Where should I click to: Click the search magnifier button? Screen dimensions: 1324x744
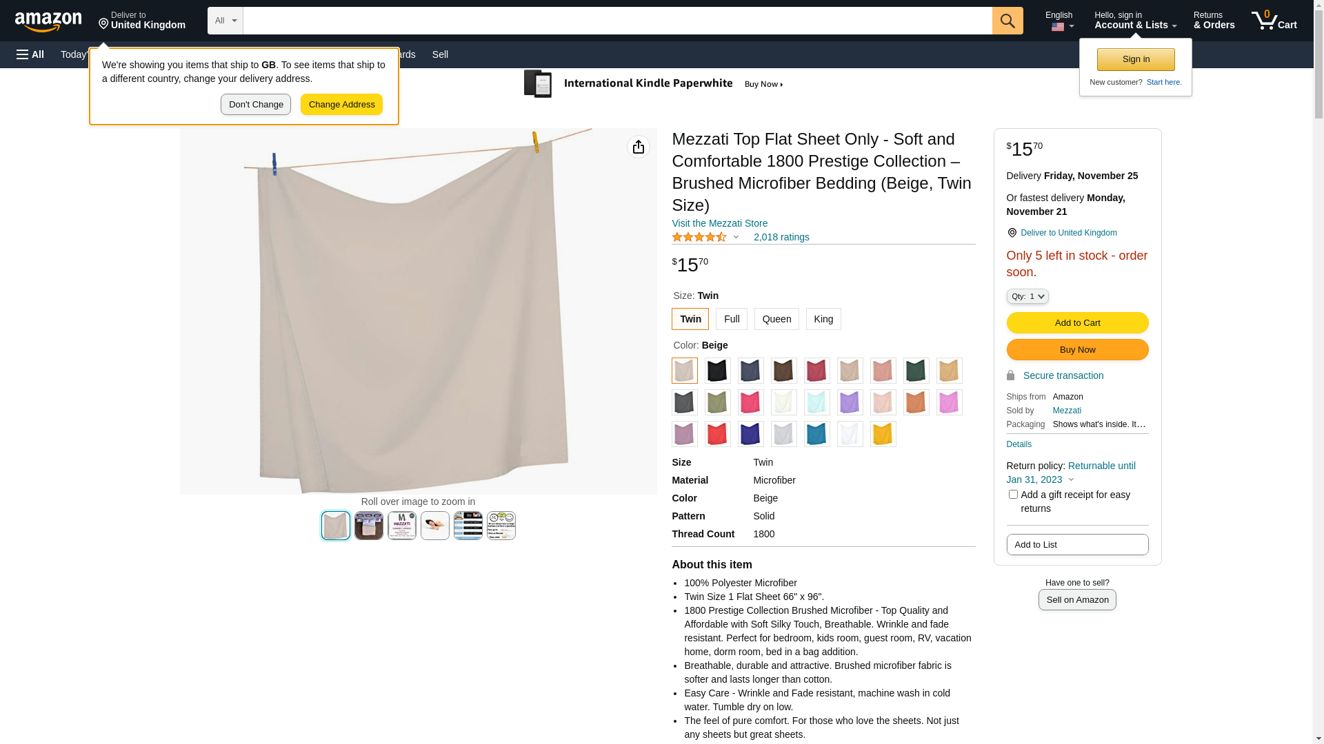click(x=1007, y=21)
